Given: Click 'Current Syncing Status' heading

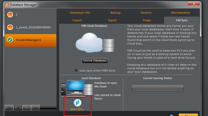Looking at the screenshot, I should pyautogui.click(x=158, y=78).
